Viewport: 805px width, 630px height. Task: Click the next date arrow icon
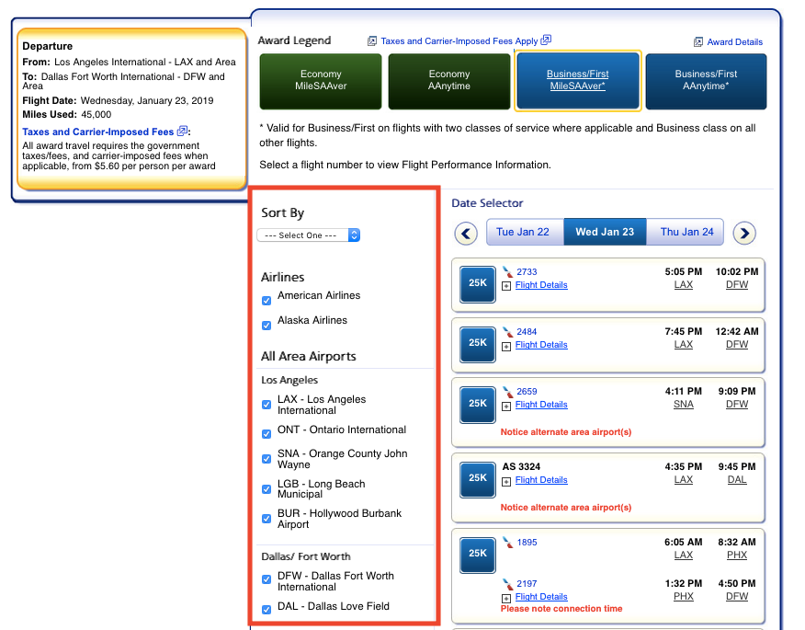744,234
